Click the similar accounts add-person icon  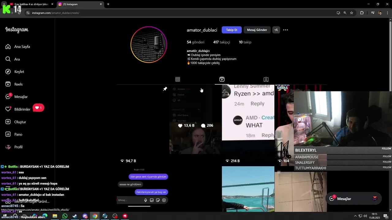pos(276,30)
